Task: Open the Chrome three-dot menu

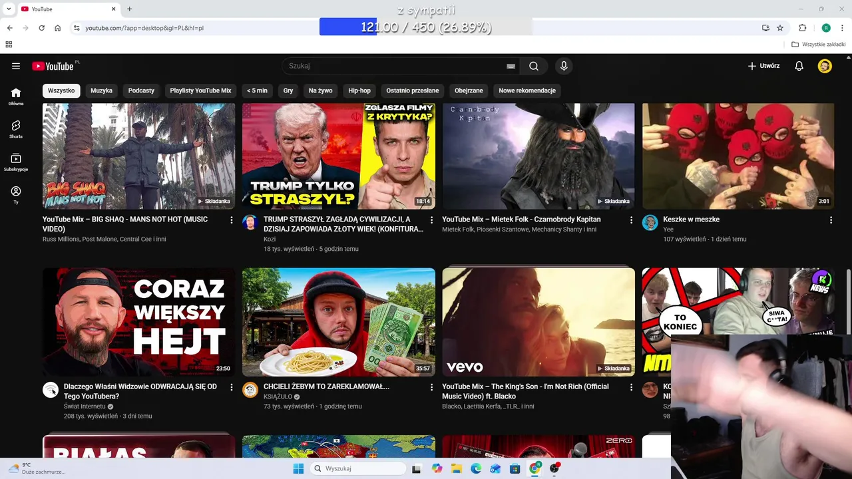Action: tap(843, 28)
